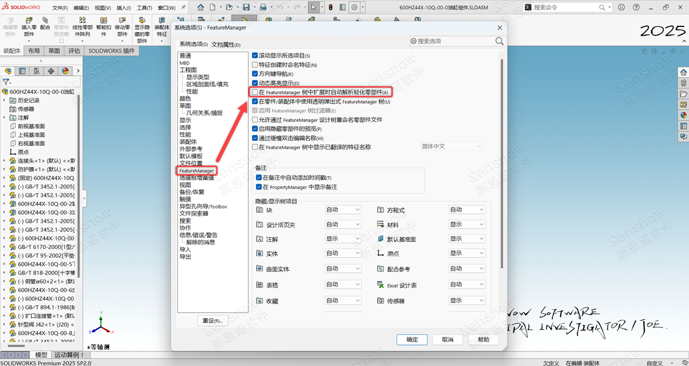Click the rebuild traffic light icon
This screenshot has width=689, height=366.
[331, 8]
